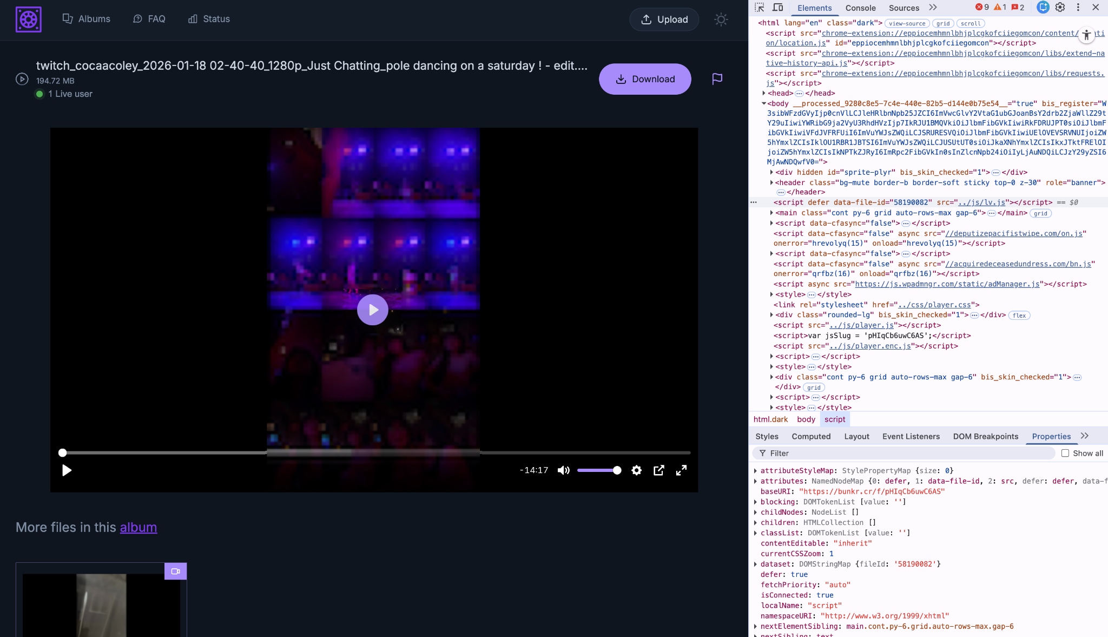1108x637 pixels.
Task: Click the Bunkr logo icon
Action: (x=29, y=19)
